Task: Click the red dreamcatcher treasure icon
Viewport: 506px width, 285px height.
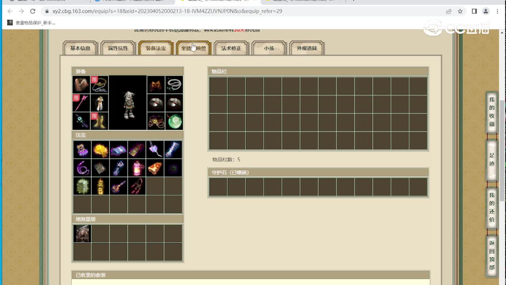Action: tap(137, 186)
